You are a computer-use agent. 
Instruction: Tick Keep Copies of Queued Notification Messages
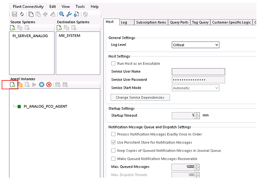(x=113, y=150)
